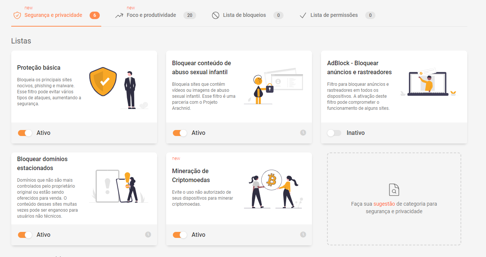Click the AdBlock description paragraph
The image size is (486, 257).
point(358,96)
